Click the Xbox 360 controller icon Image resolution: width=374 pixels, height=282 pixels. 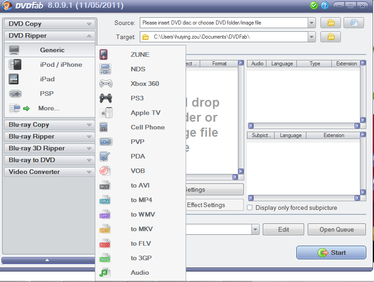coord(105,84)
